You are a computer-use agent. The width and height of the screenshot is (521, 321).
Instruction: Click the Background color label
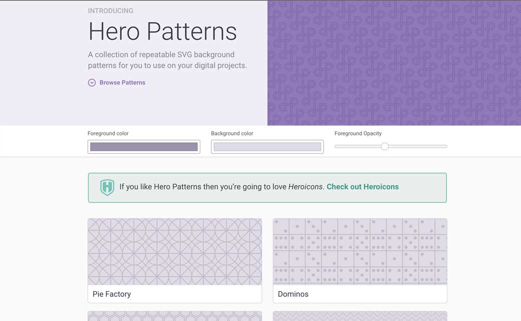pos(232,133)
